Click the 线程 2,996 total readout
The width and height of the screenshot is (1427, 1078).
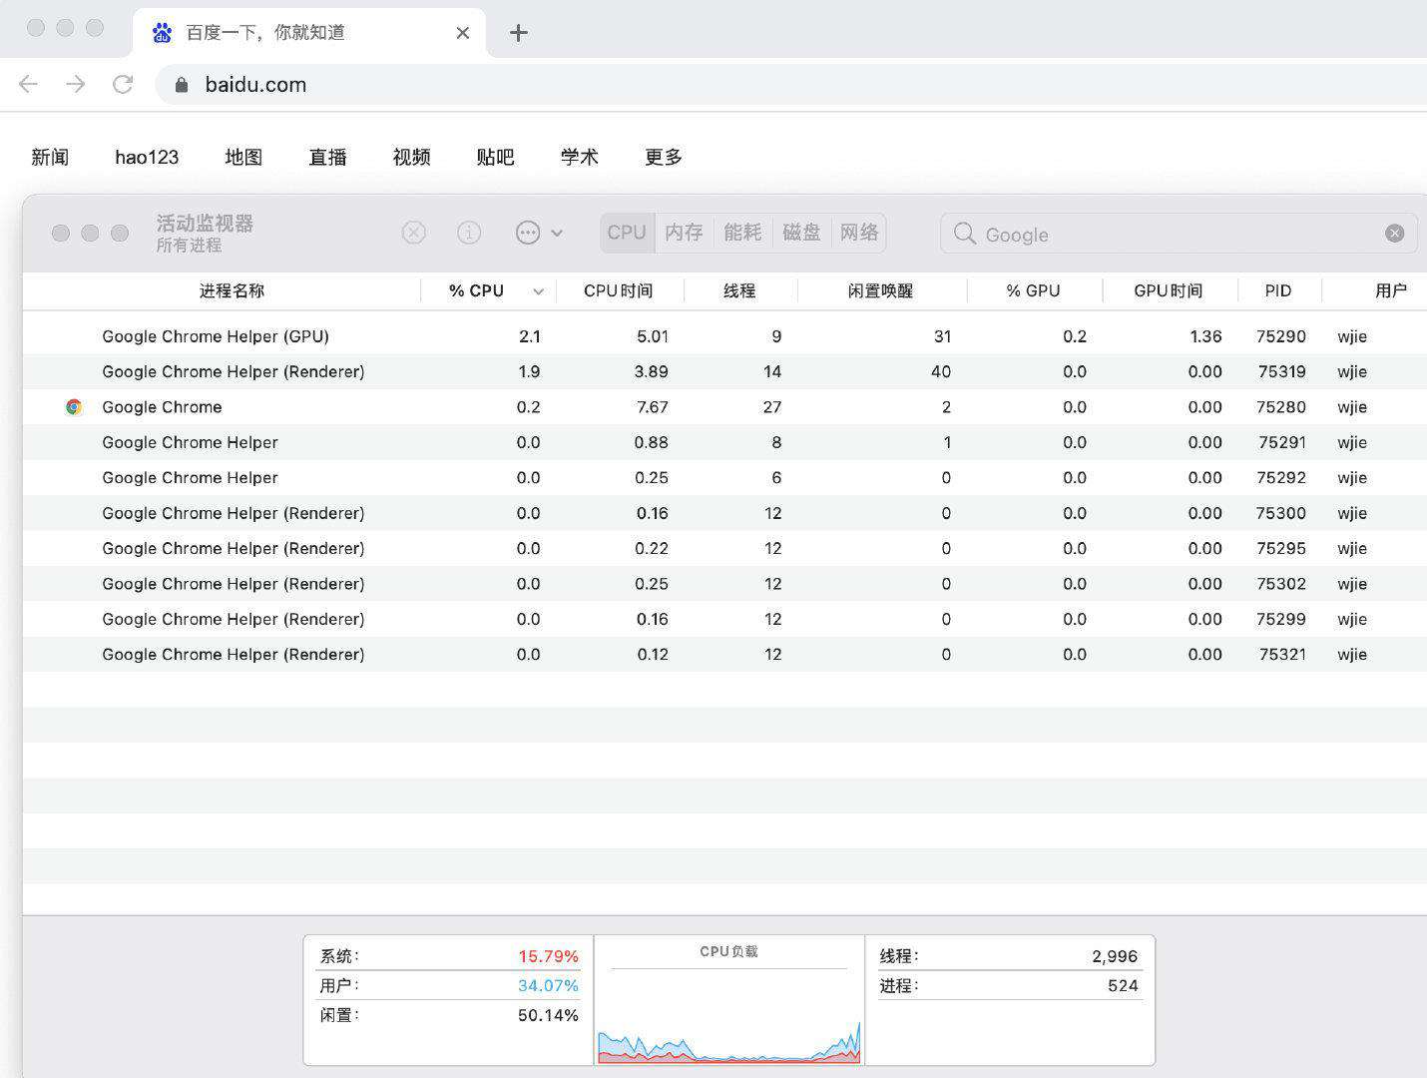[x=1009, y=956]
